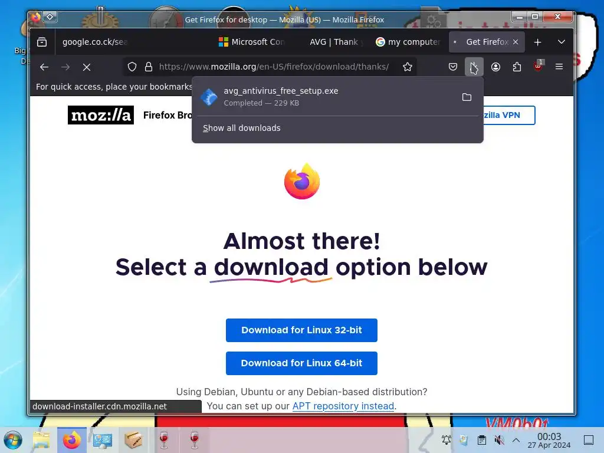604x453 pixels.
Task: Open the APT repository instead link
Action: pyautogui.click(x=343, y=406)
